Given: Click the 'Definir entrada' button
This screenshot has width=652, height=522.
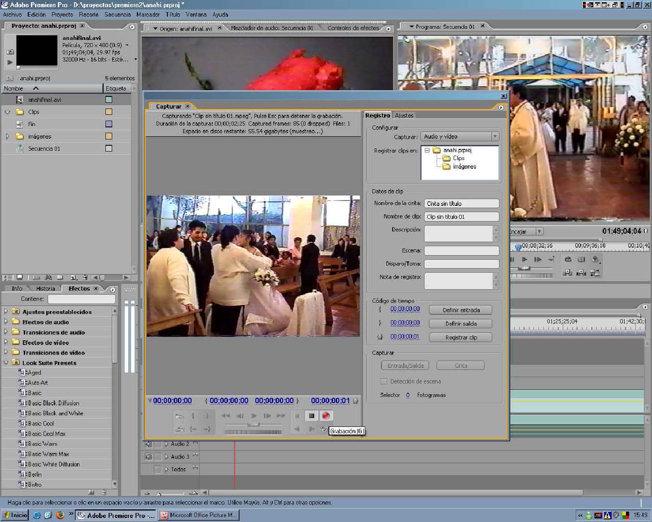Looking at the screenshot, I should tap(460, 310).
